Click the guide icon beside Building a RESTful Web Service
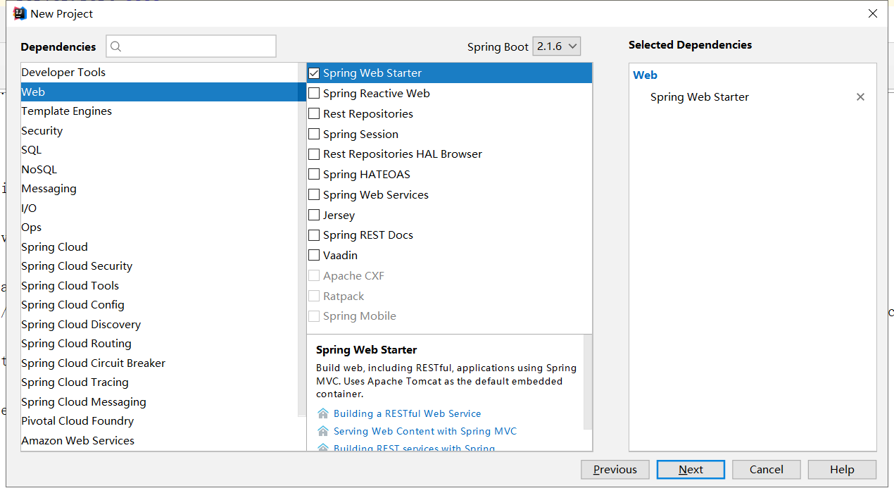894x493 pixels. [x=322, y=413]
